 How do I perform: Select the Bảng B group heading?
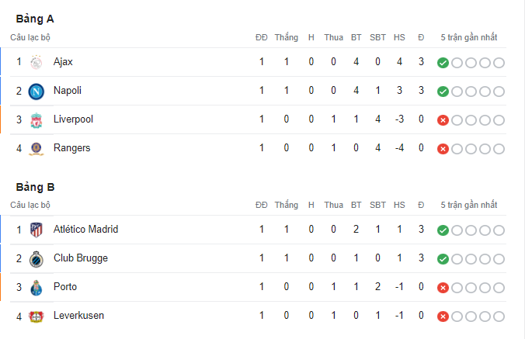point(35,187)
